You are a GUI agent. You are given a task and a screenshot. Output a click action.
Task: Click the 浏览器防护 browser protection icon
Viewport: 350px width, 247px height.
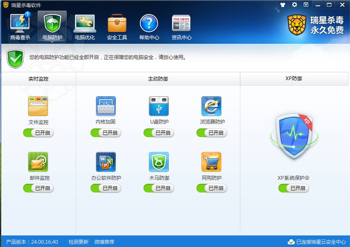[212, 106]
